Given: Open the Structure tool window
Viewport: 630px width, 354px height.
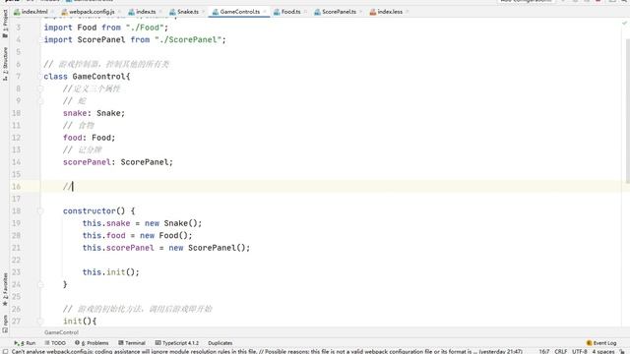Looking at the screenshot, I should click(x=5, y=64).
